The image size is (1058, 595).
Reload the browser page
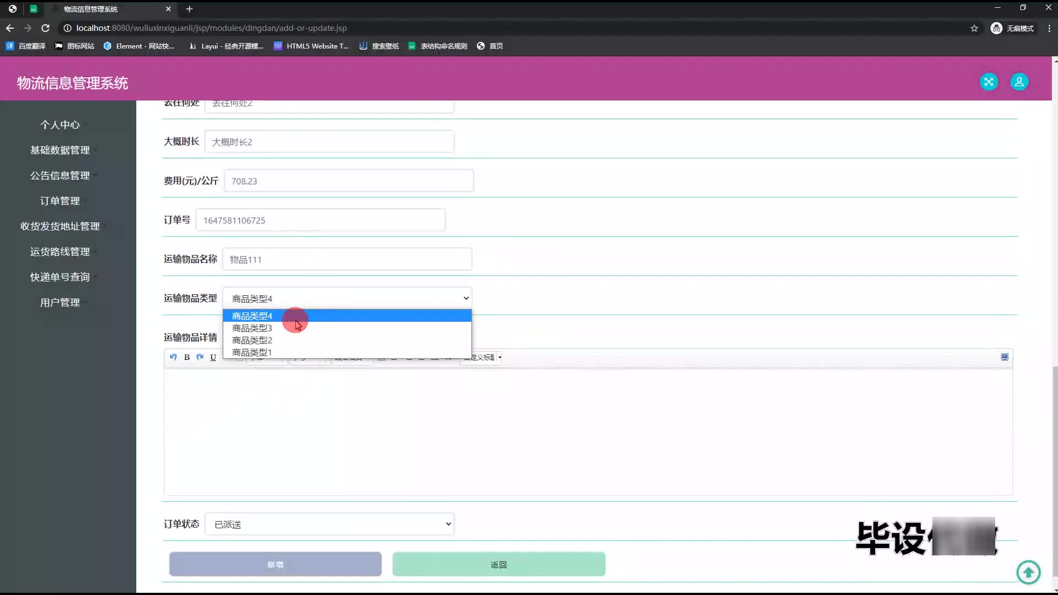pyautogui.click(x=46, y=28)
